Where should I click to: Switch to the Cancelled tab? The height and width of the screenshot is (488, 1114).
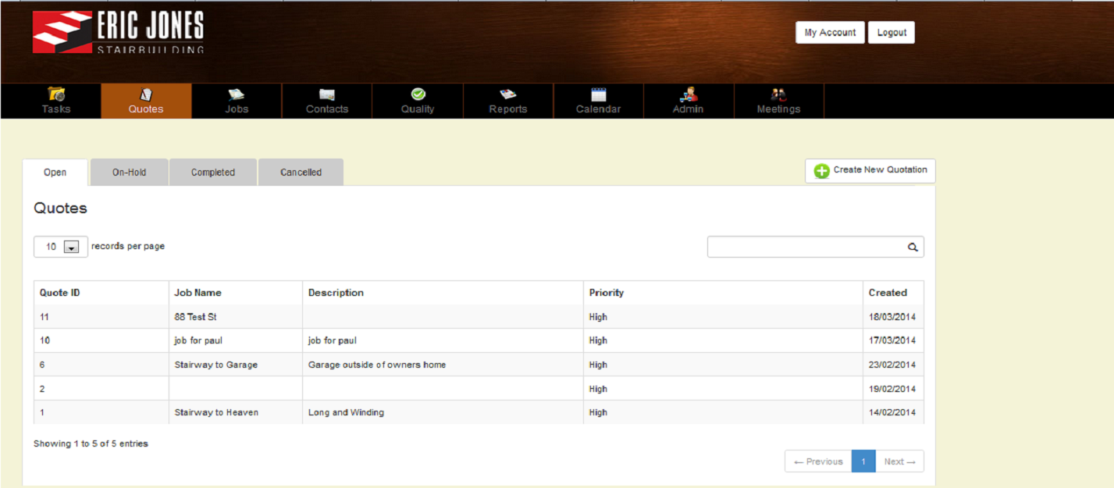point(301,173)
